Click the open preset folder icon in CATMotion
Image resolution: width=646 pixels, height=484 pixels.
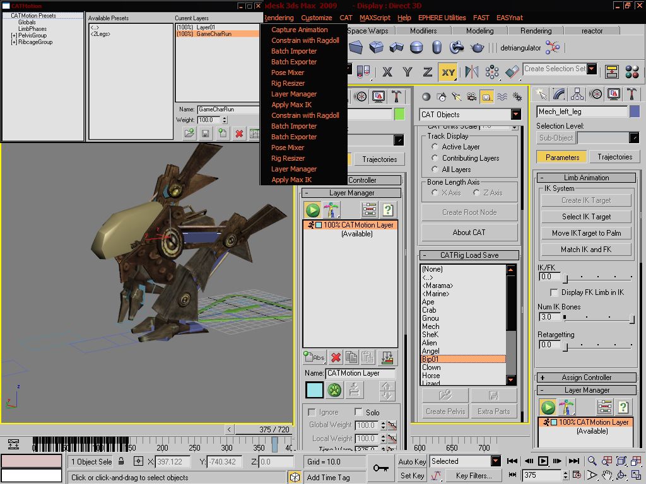(x=189, y=134)
